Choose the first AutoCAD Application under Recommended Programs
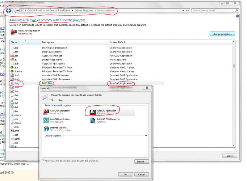 click(x=57, y=112)
